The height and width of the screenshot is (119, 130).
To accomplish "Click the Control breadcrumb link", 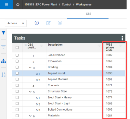I will pos(67,5).
